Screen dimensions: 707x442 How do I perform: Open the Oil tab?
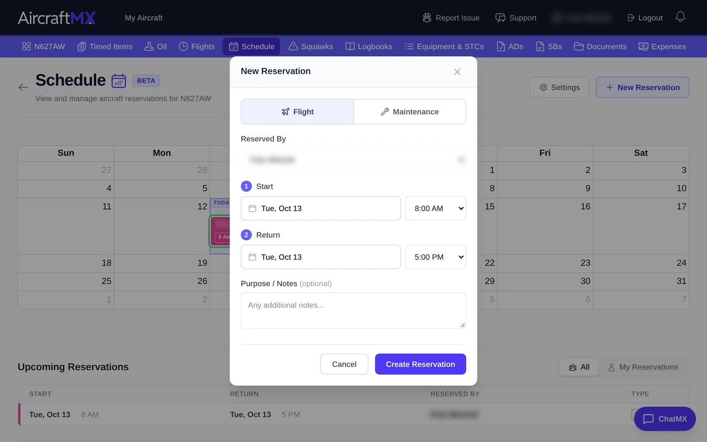click(156, 46)
